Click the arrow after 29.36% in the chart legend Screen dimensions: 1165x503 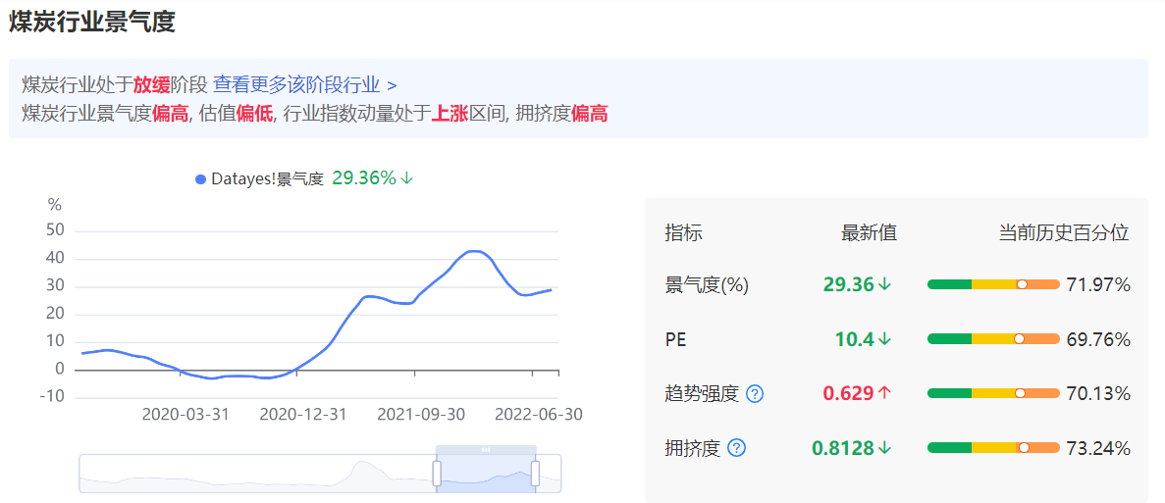click(407, 178)
